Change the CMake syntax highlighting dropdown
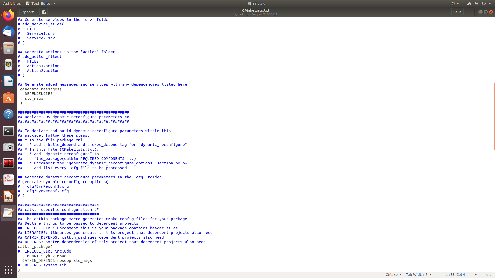 [393, 275]
